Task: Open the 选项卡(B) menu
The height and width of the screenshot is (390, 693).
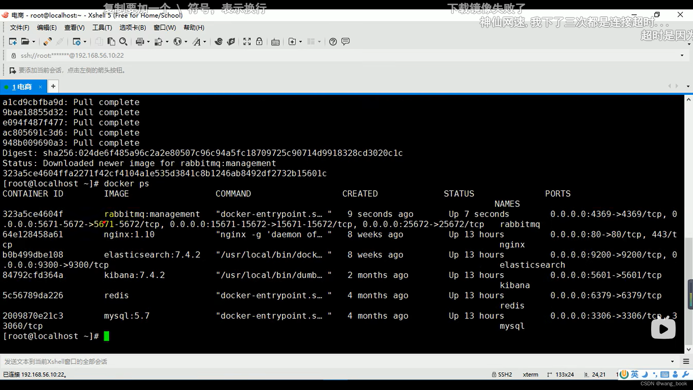Action: coord(132,27)
